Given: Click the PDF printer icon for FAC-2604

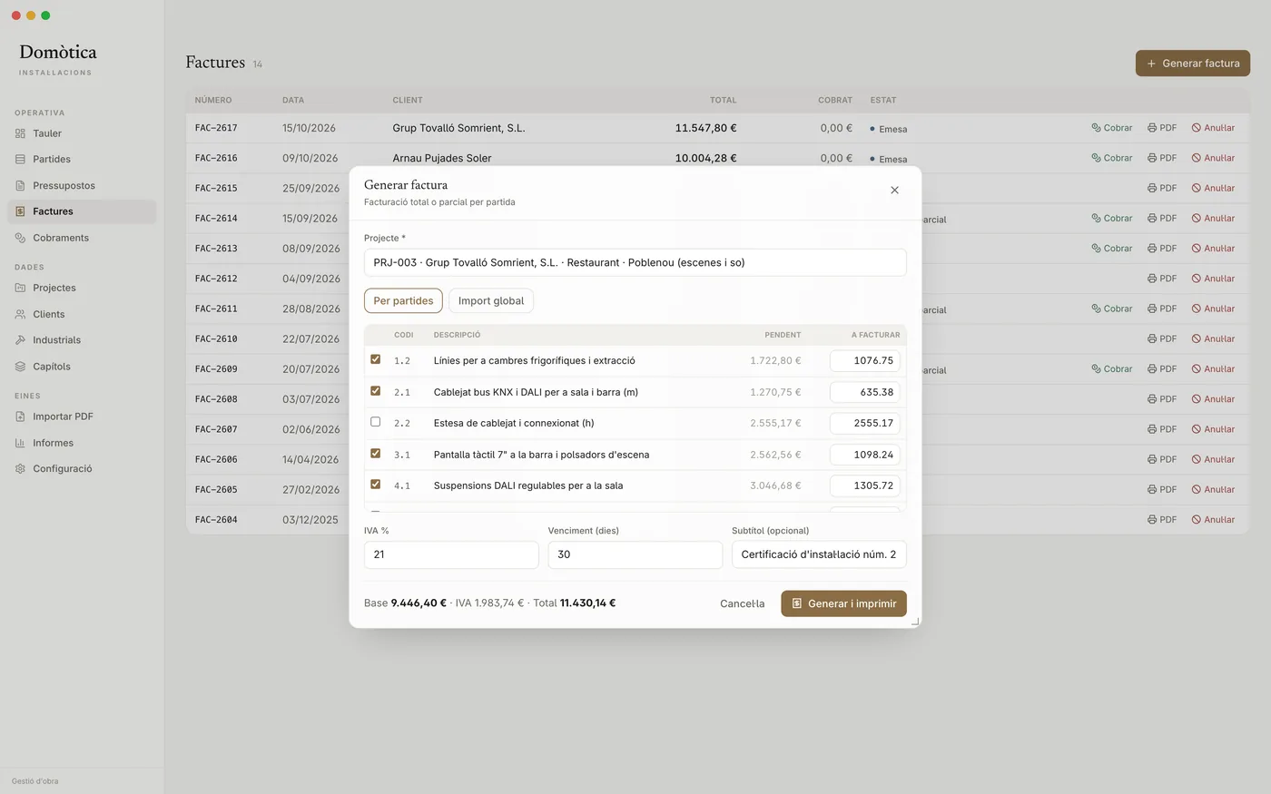Looking at the screenshot, I should (x=1152, y=520).
